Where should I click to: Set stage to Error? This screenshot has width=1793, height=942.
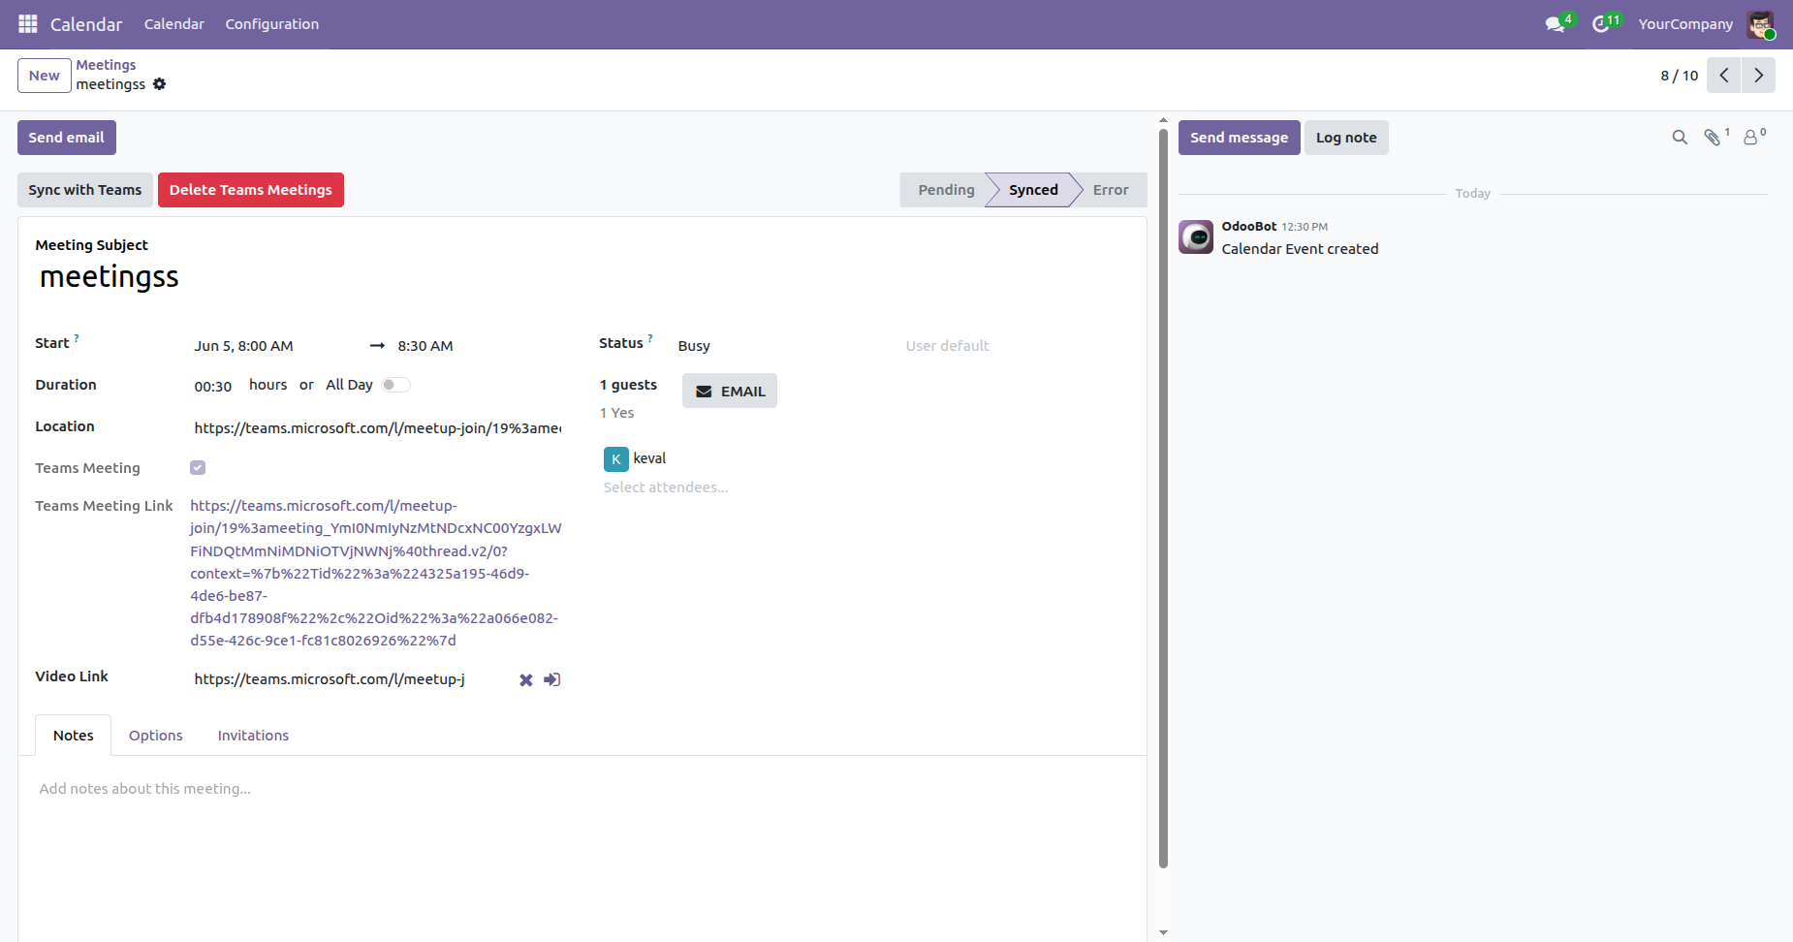coord(1111,190)
